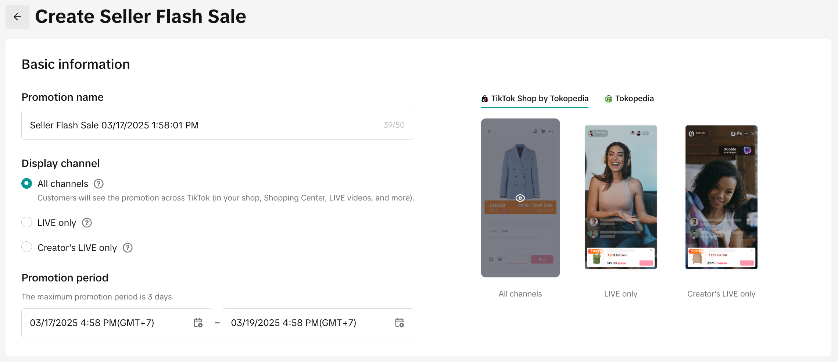Image resolution: width=838 pixels, height=362 pixels.
Task: Open end date calendar picker icon
Action: (x=399, y=323)
